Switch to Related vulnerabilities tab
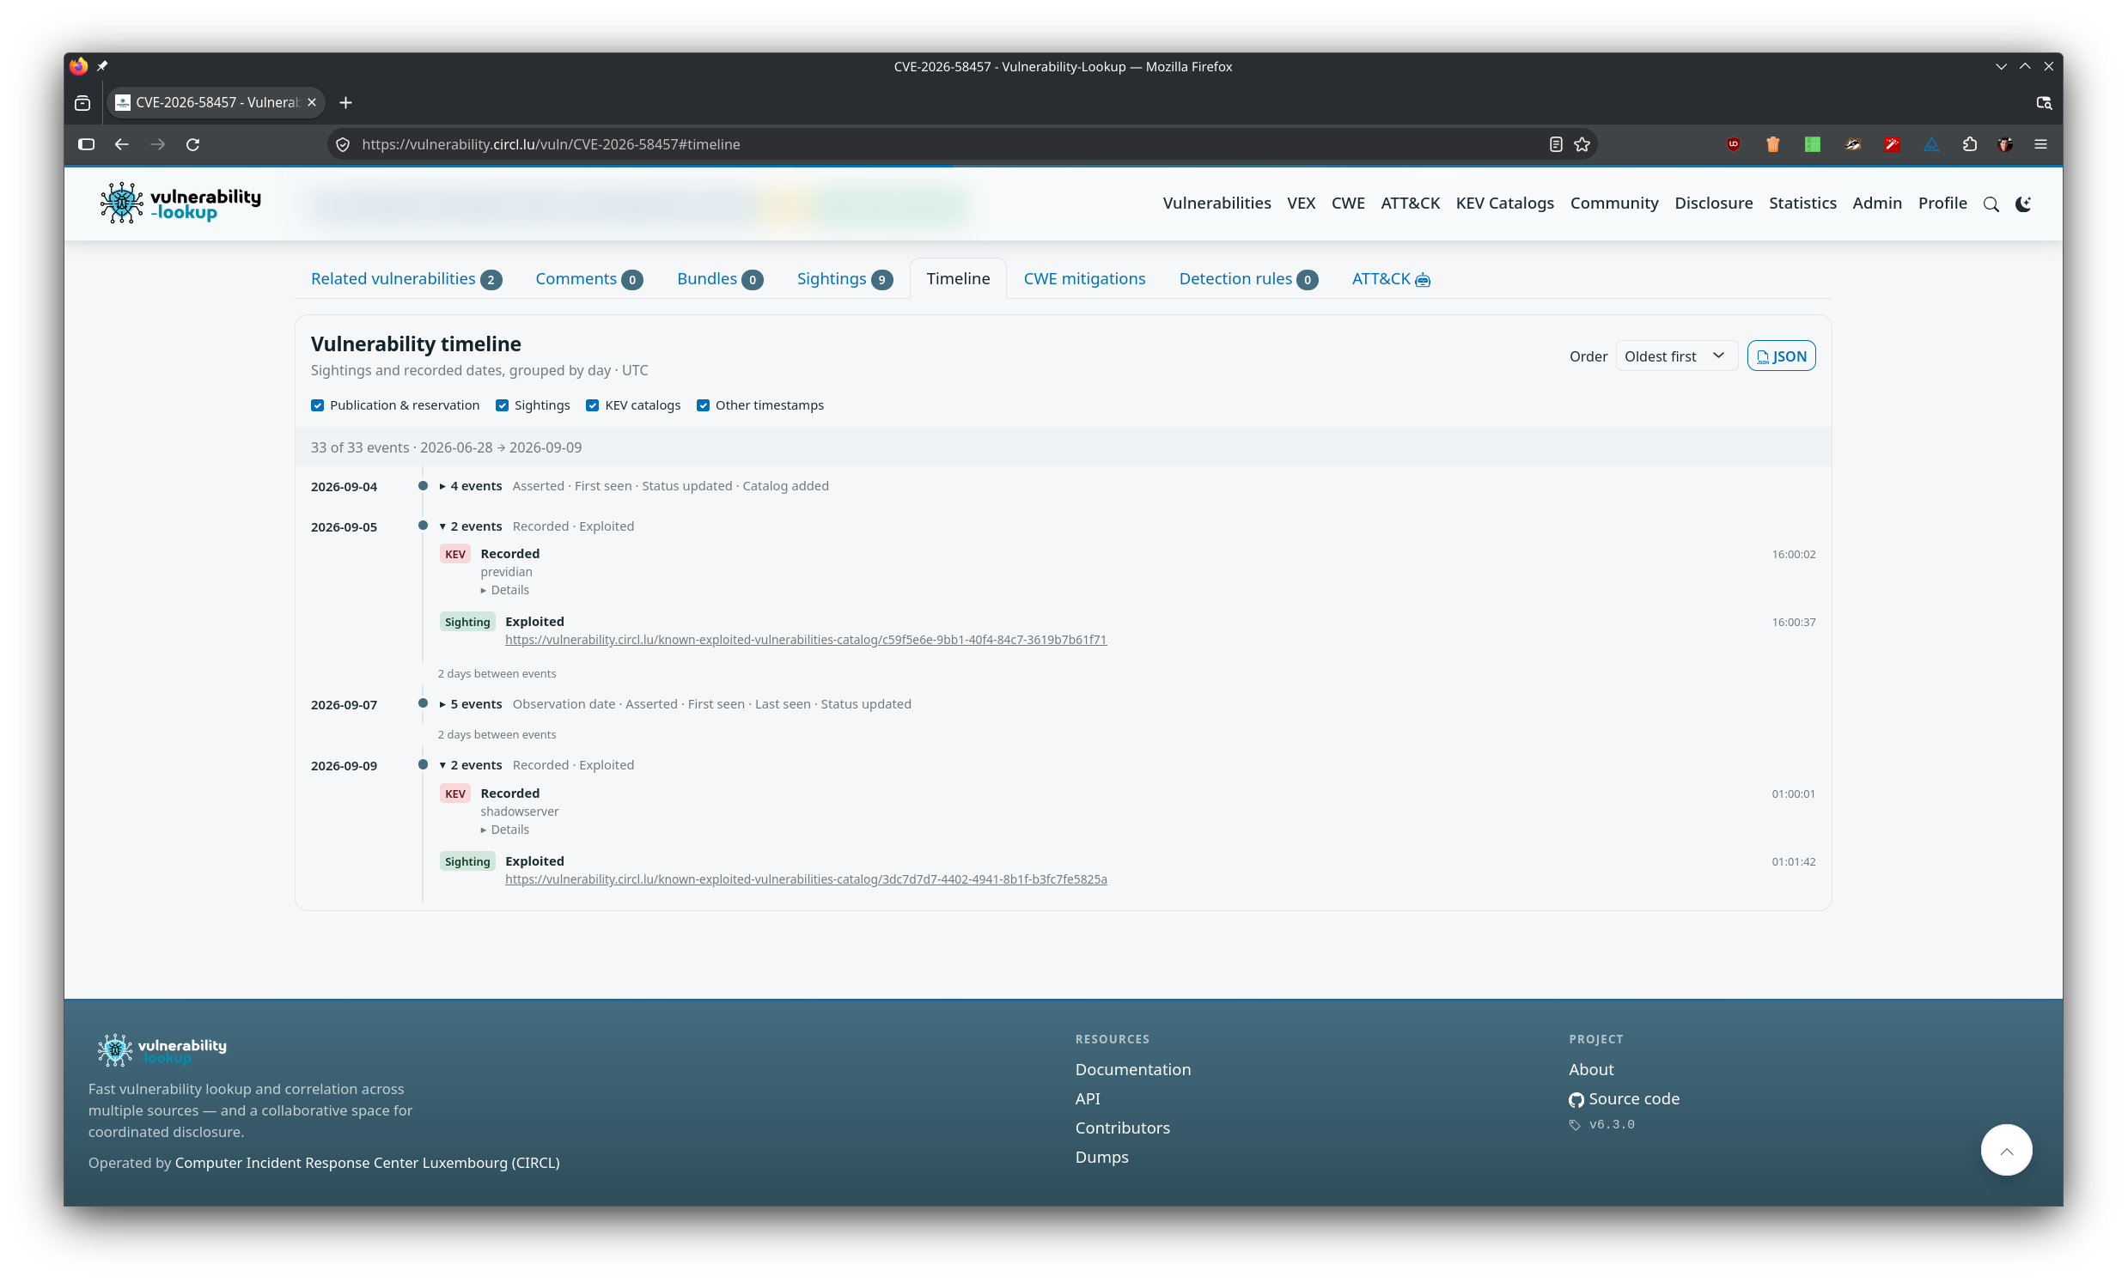 (405, 279)
